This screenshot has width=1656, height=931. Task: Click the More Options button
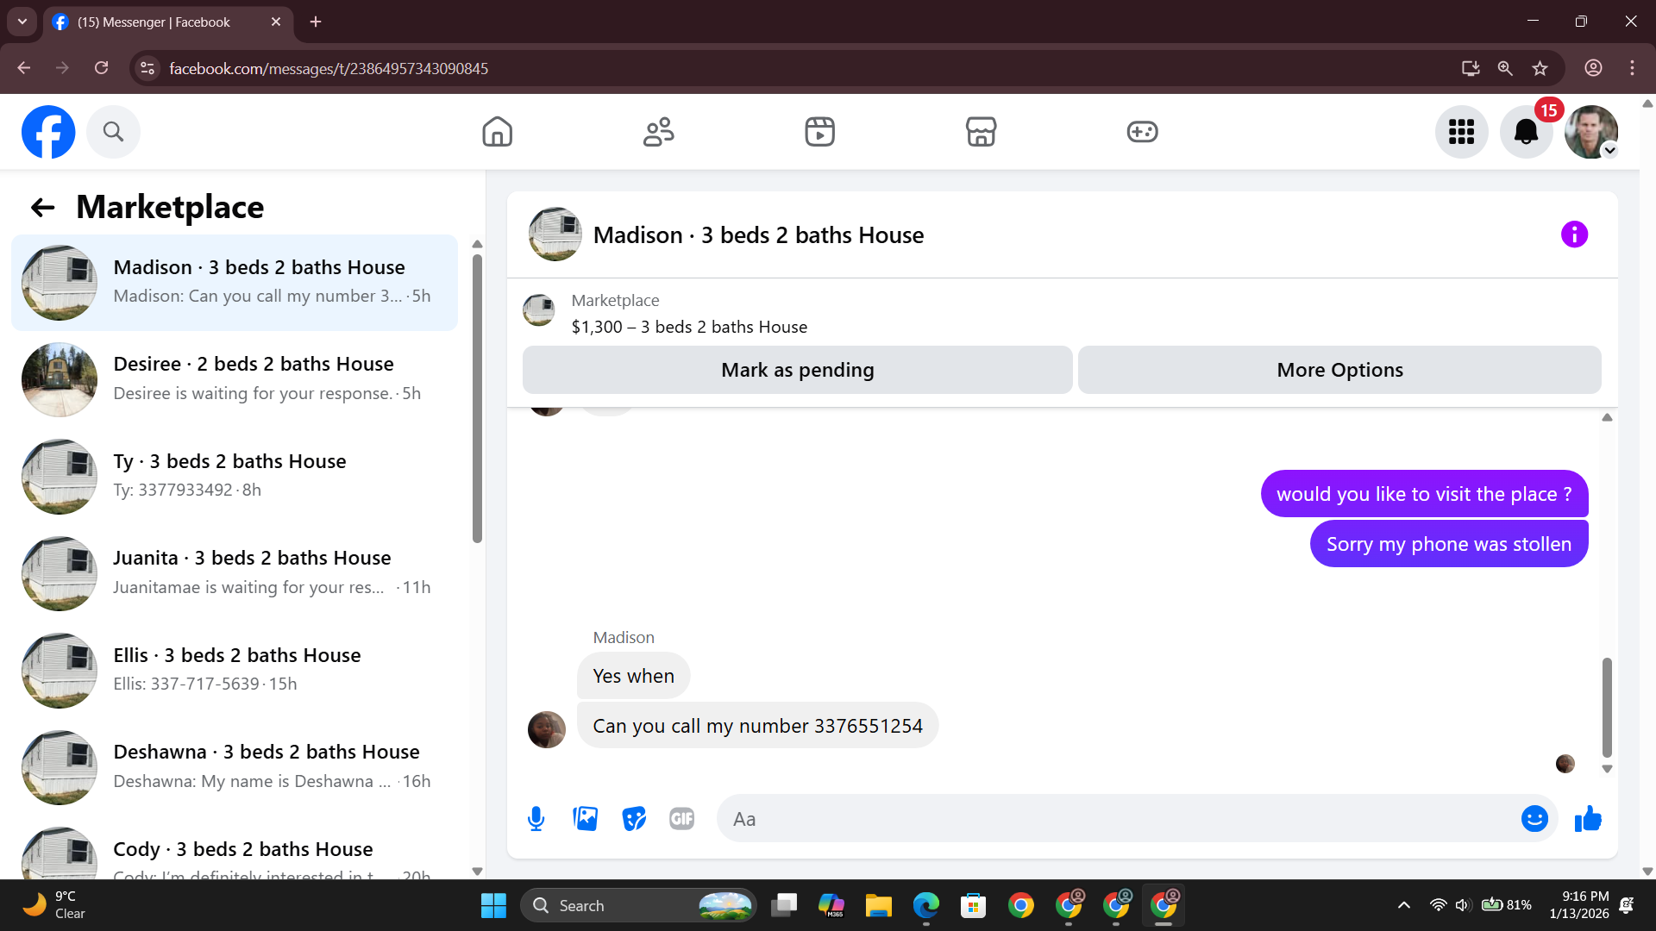point(1339,370)
